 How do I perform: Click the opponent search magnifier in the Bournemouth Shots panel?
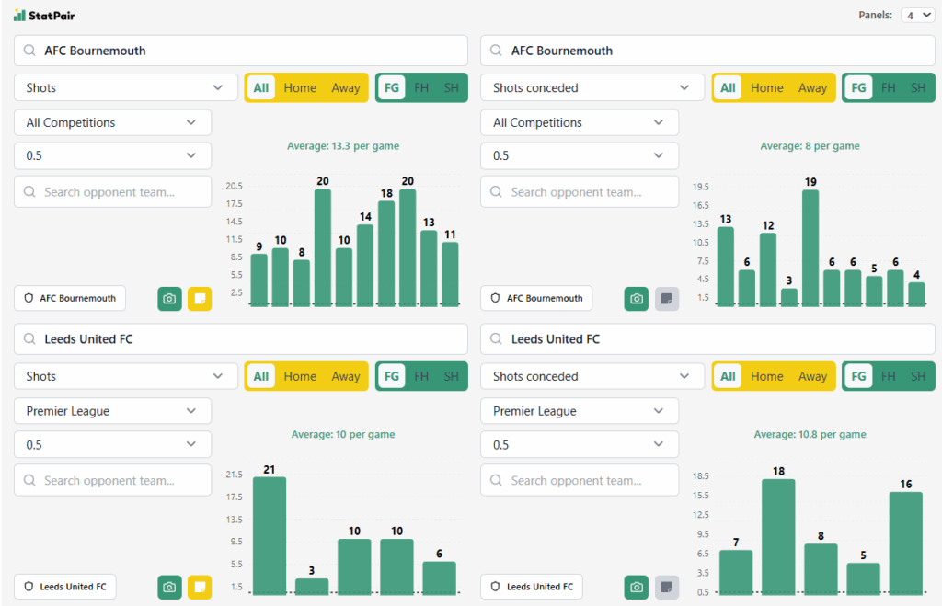pyautogui.click(x=29, y=191)
